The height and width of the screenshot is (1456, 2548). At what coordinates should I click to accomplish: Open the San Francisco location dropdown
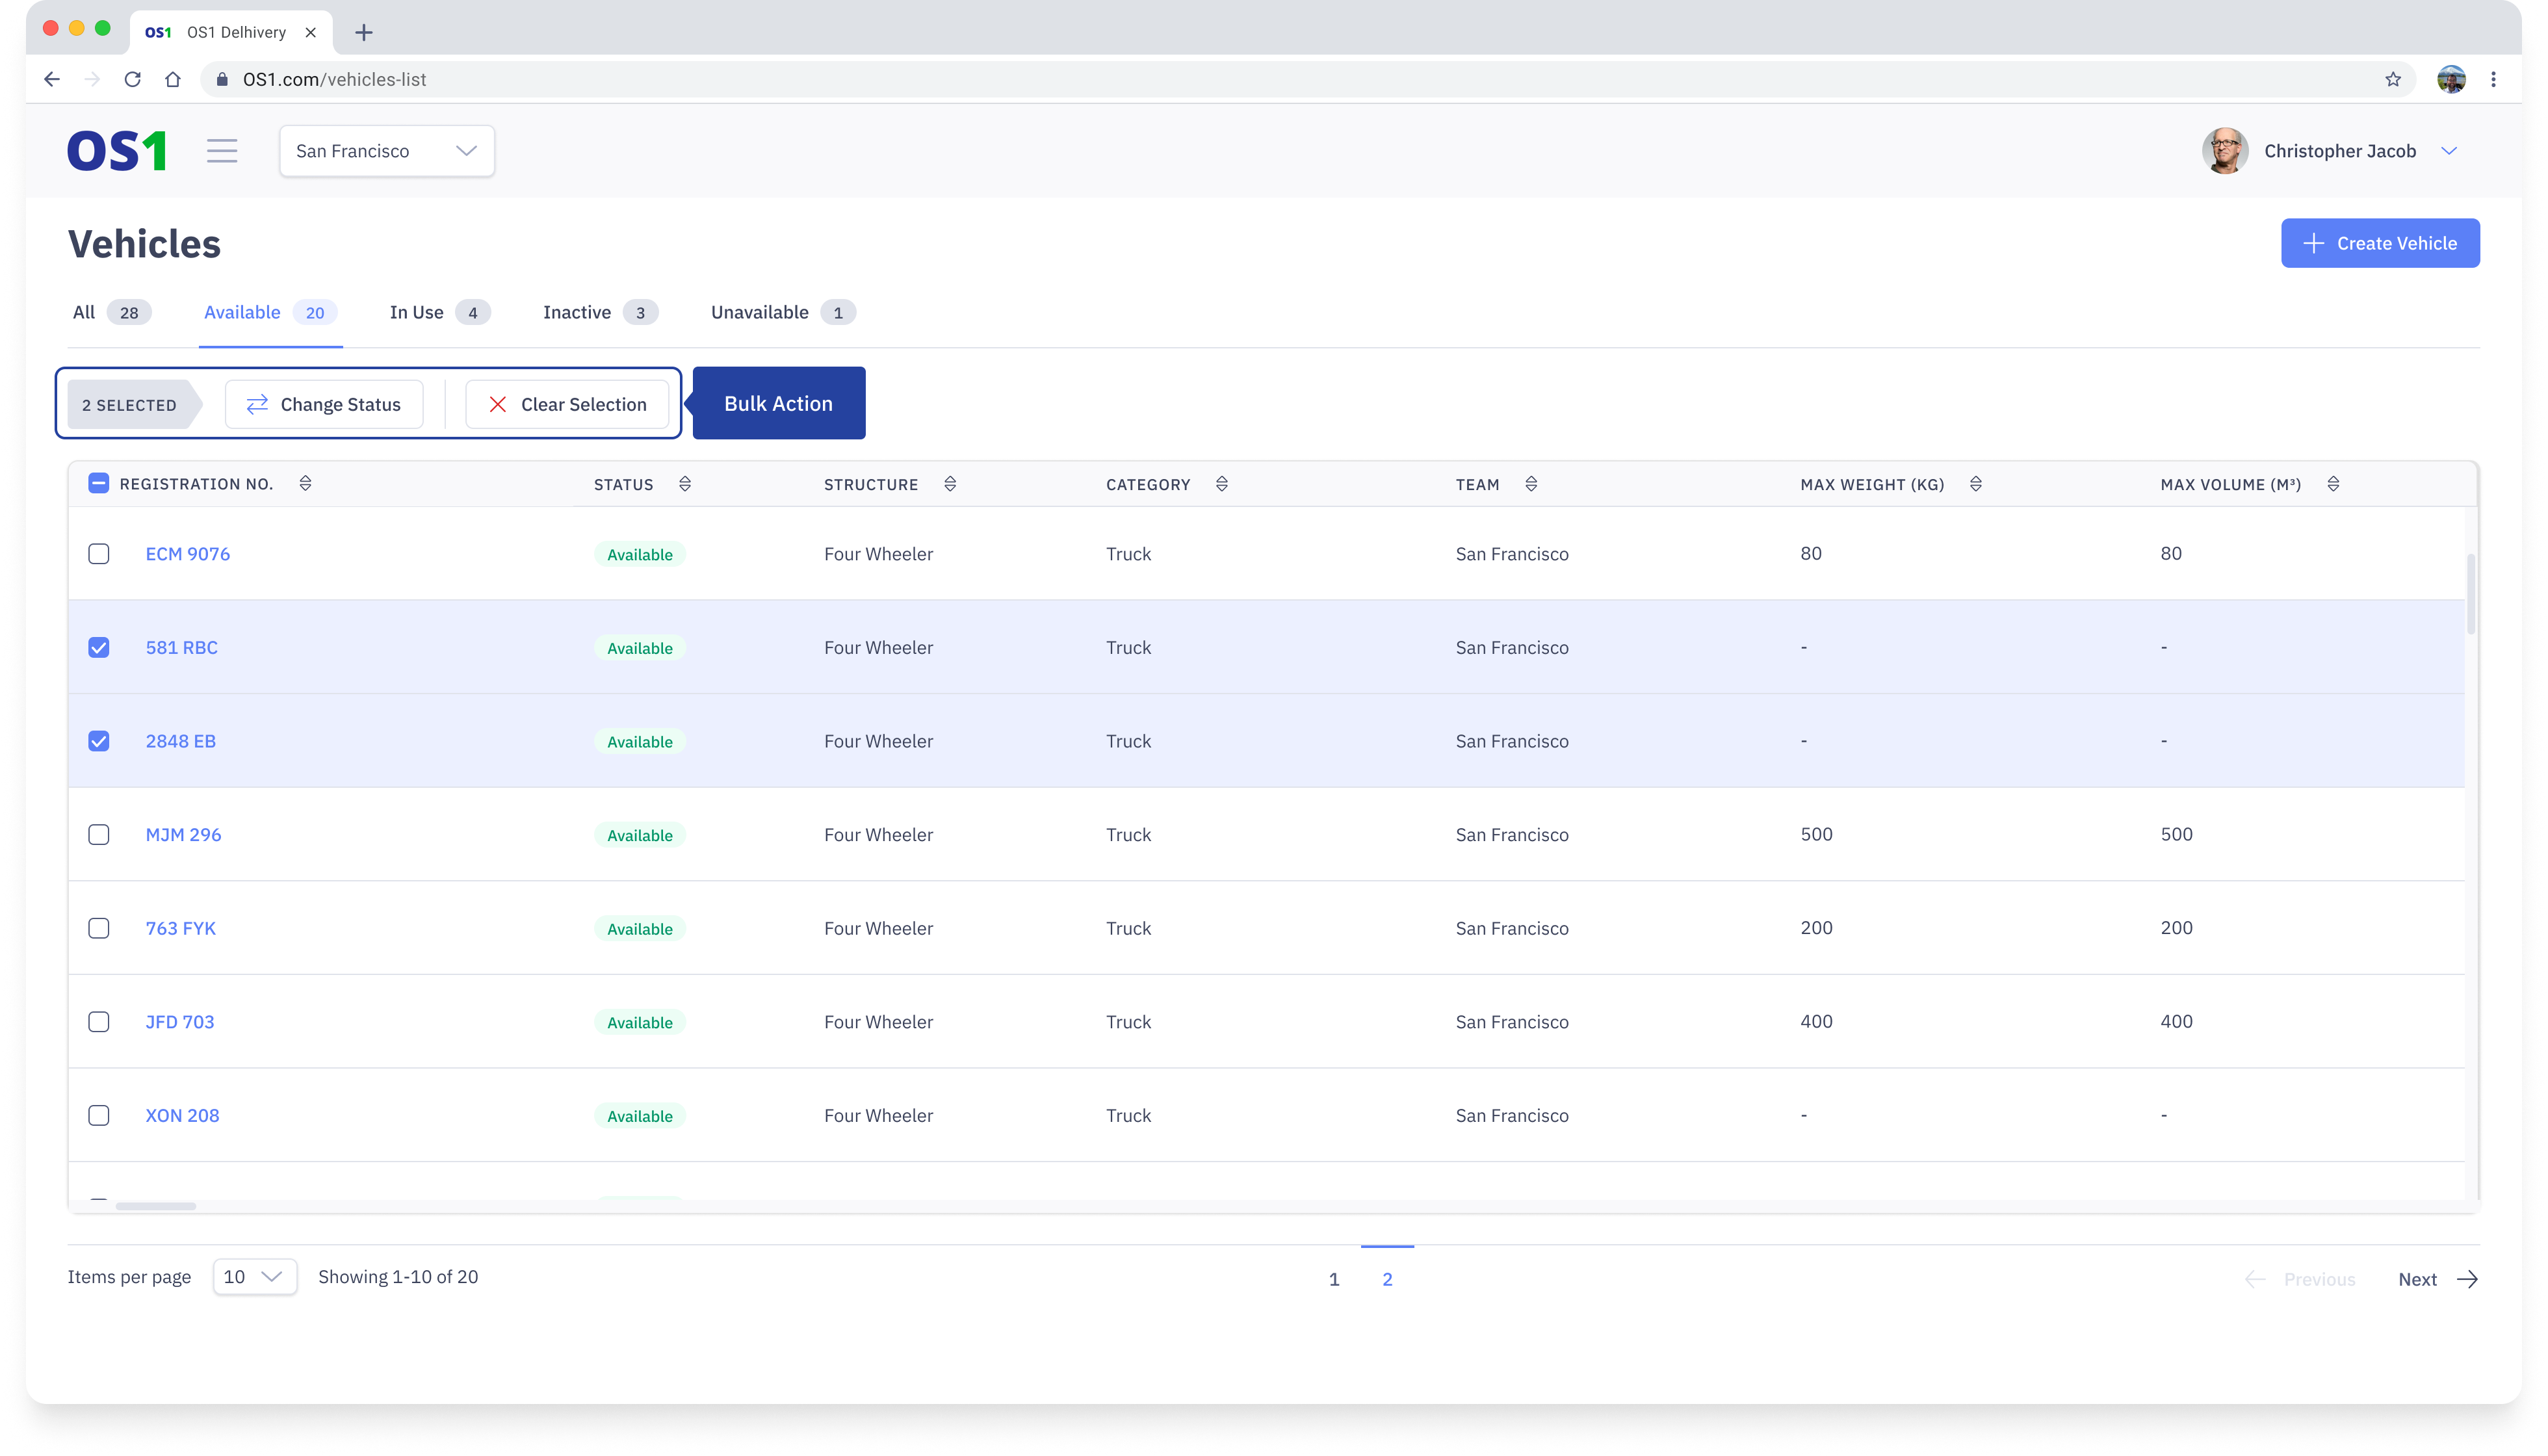coord(386,151)
